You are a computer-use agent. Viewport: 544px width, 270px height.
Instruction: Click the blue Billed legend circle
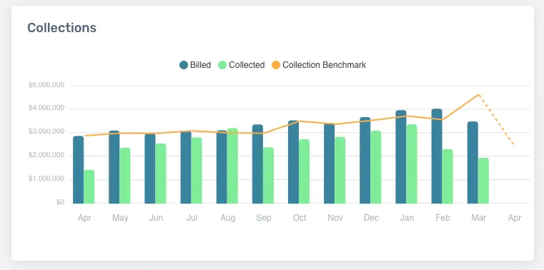click(x=184, y=65)
